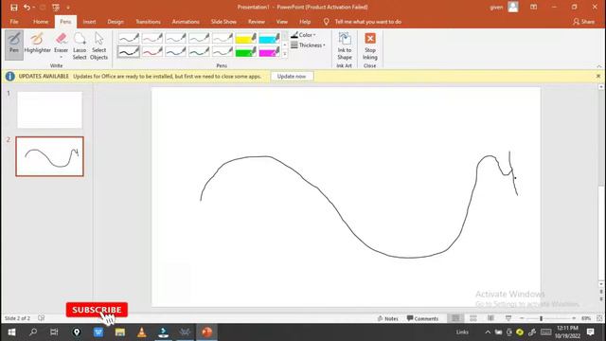This screenshot has height=341, width=606.
Task: Open the Animations tab
Action: pyautogui.click(x=186, y=22)
